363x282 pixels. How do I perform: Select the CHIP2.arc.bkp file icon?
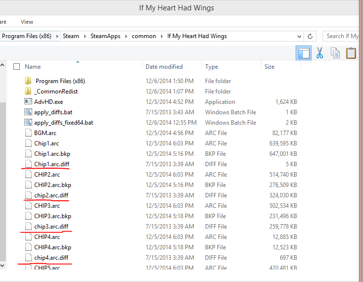coord(28,185)
